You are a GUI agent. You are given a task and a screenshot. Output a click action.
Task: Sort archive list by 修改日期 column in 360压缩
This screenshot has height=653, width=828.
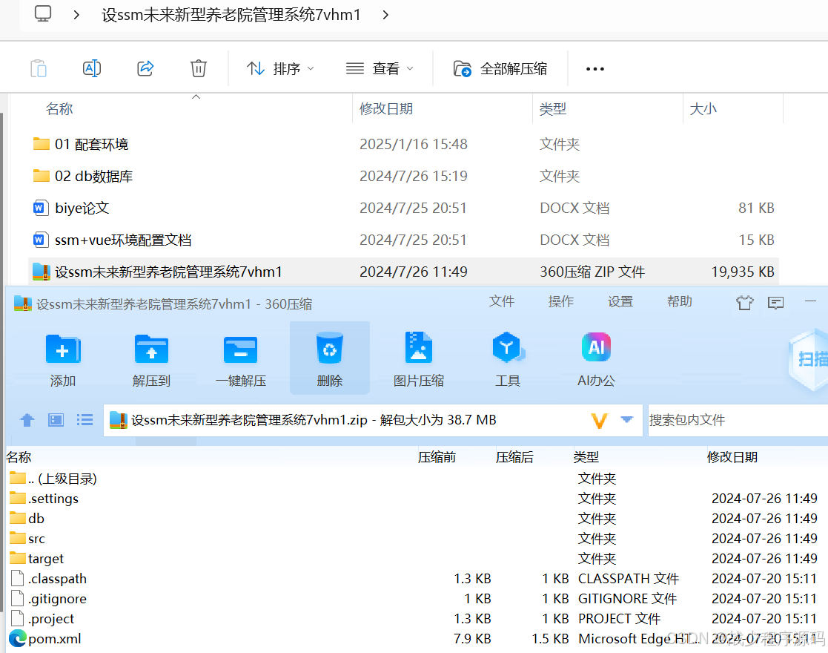tap(732, 457)
